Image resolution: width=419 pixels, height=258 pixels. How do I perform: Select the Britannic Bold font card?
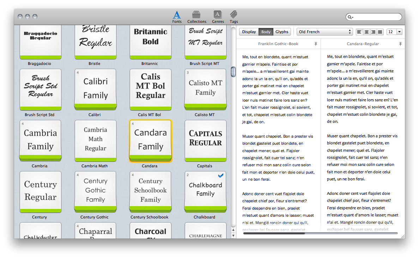tap(151, 42)
